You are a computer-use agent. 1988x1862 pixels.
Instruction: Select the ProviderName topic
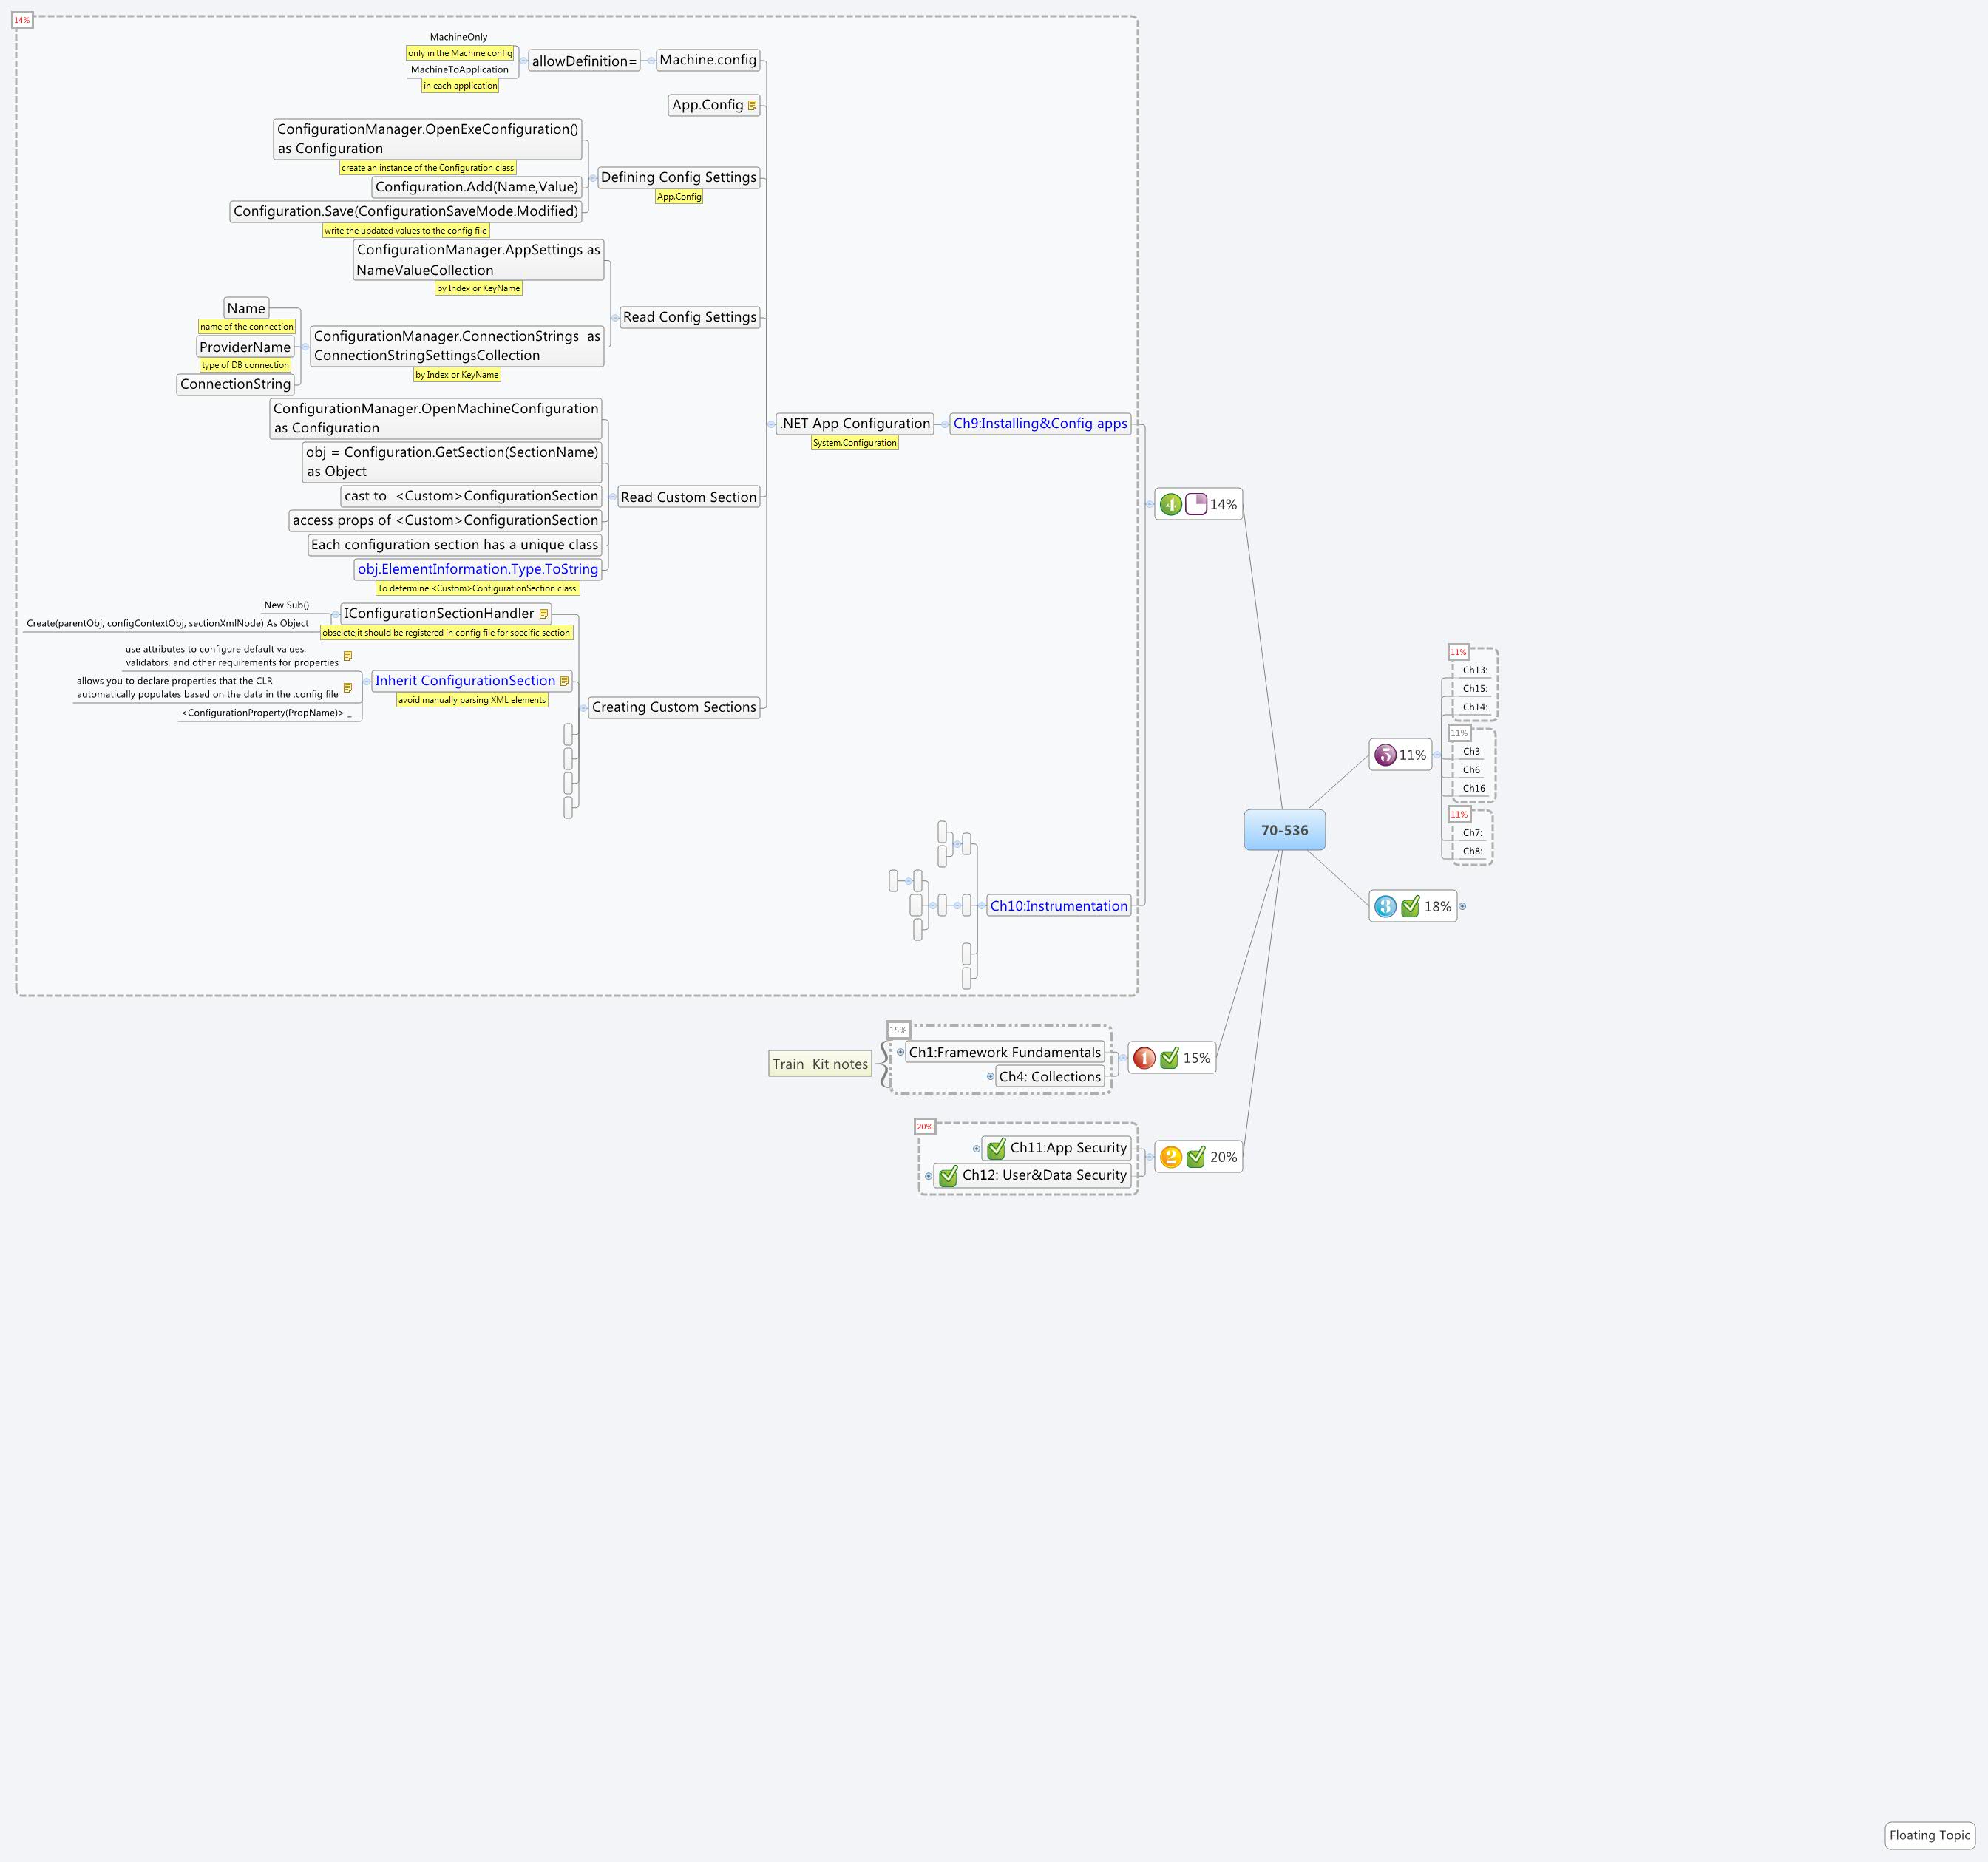(x=245, y=347)
